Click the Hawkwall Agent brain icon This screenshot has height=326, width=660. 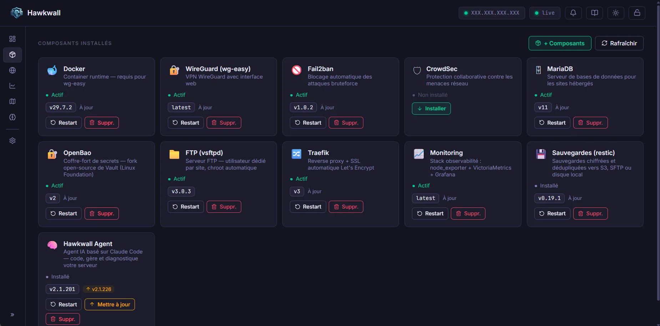pyautogui.click(x=52, y=245)
